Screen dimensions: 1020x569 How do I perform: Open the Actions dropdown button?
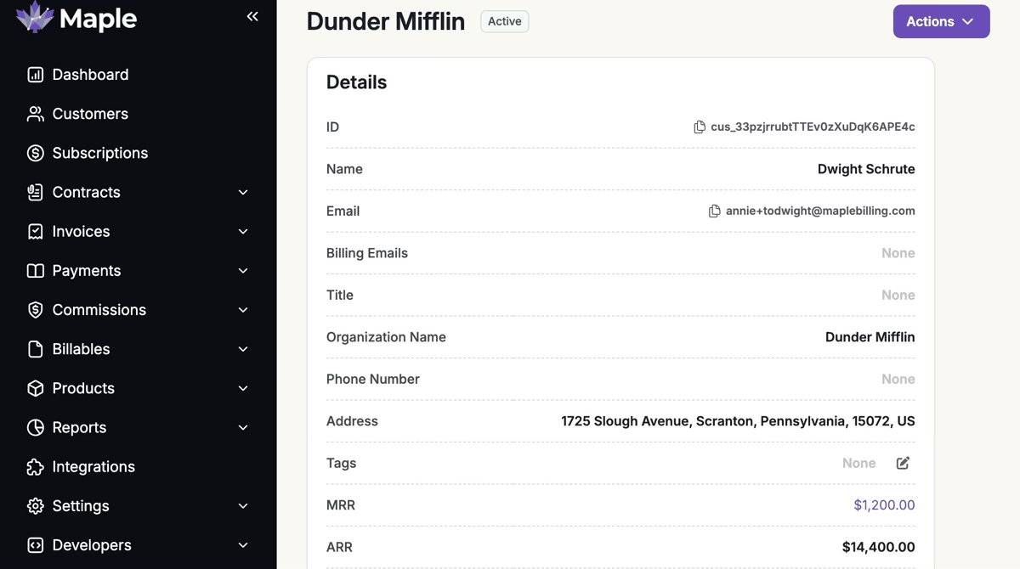(941, 21)
